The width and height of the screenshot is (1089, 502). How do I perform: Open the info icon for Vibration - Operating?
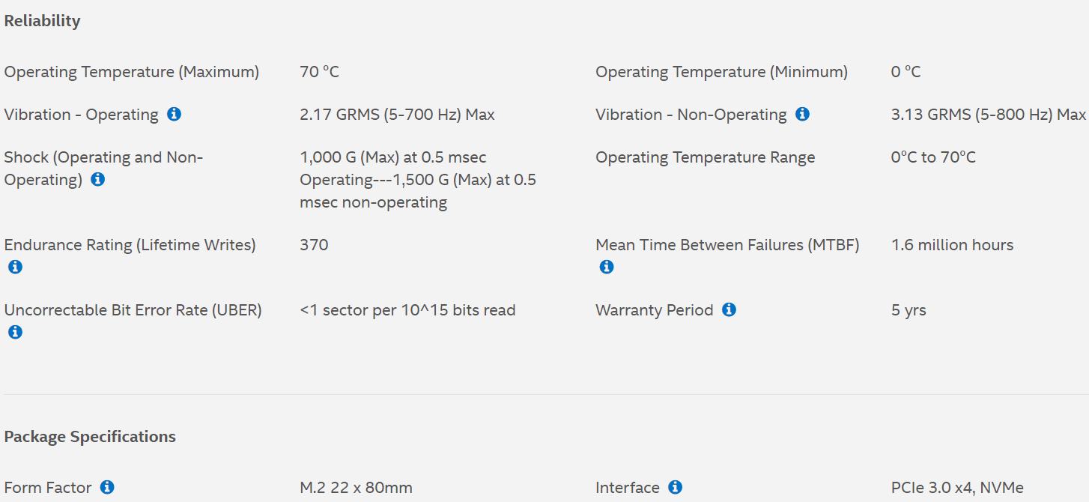[174, 114]
